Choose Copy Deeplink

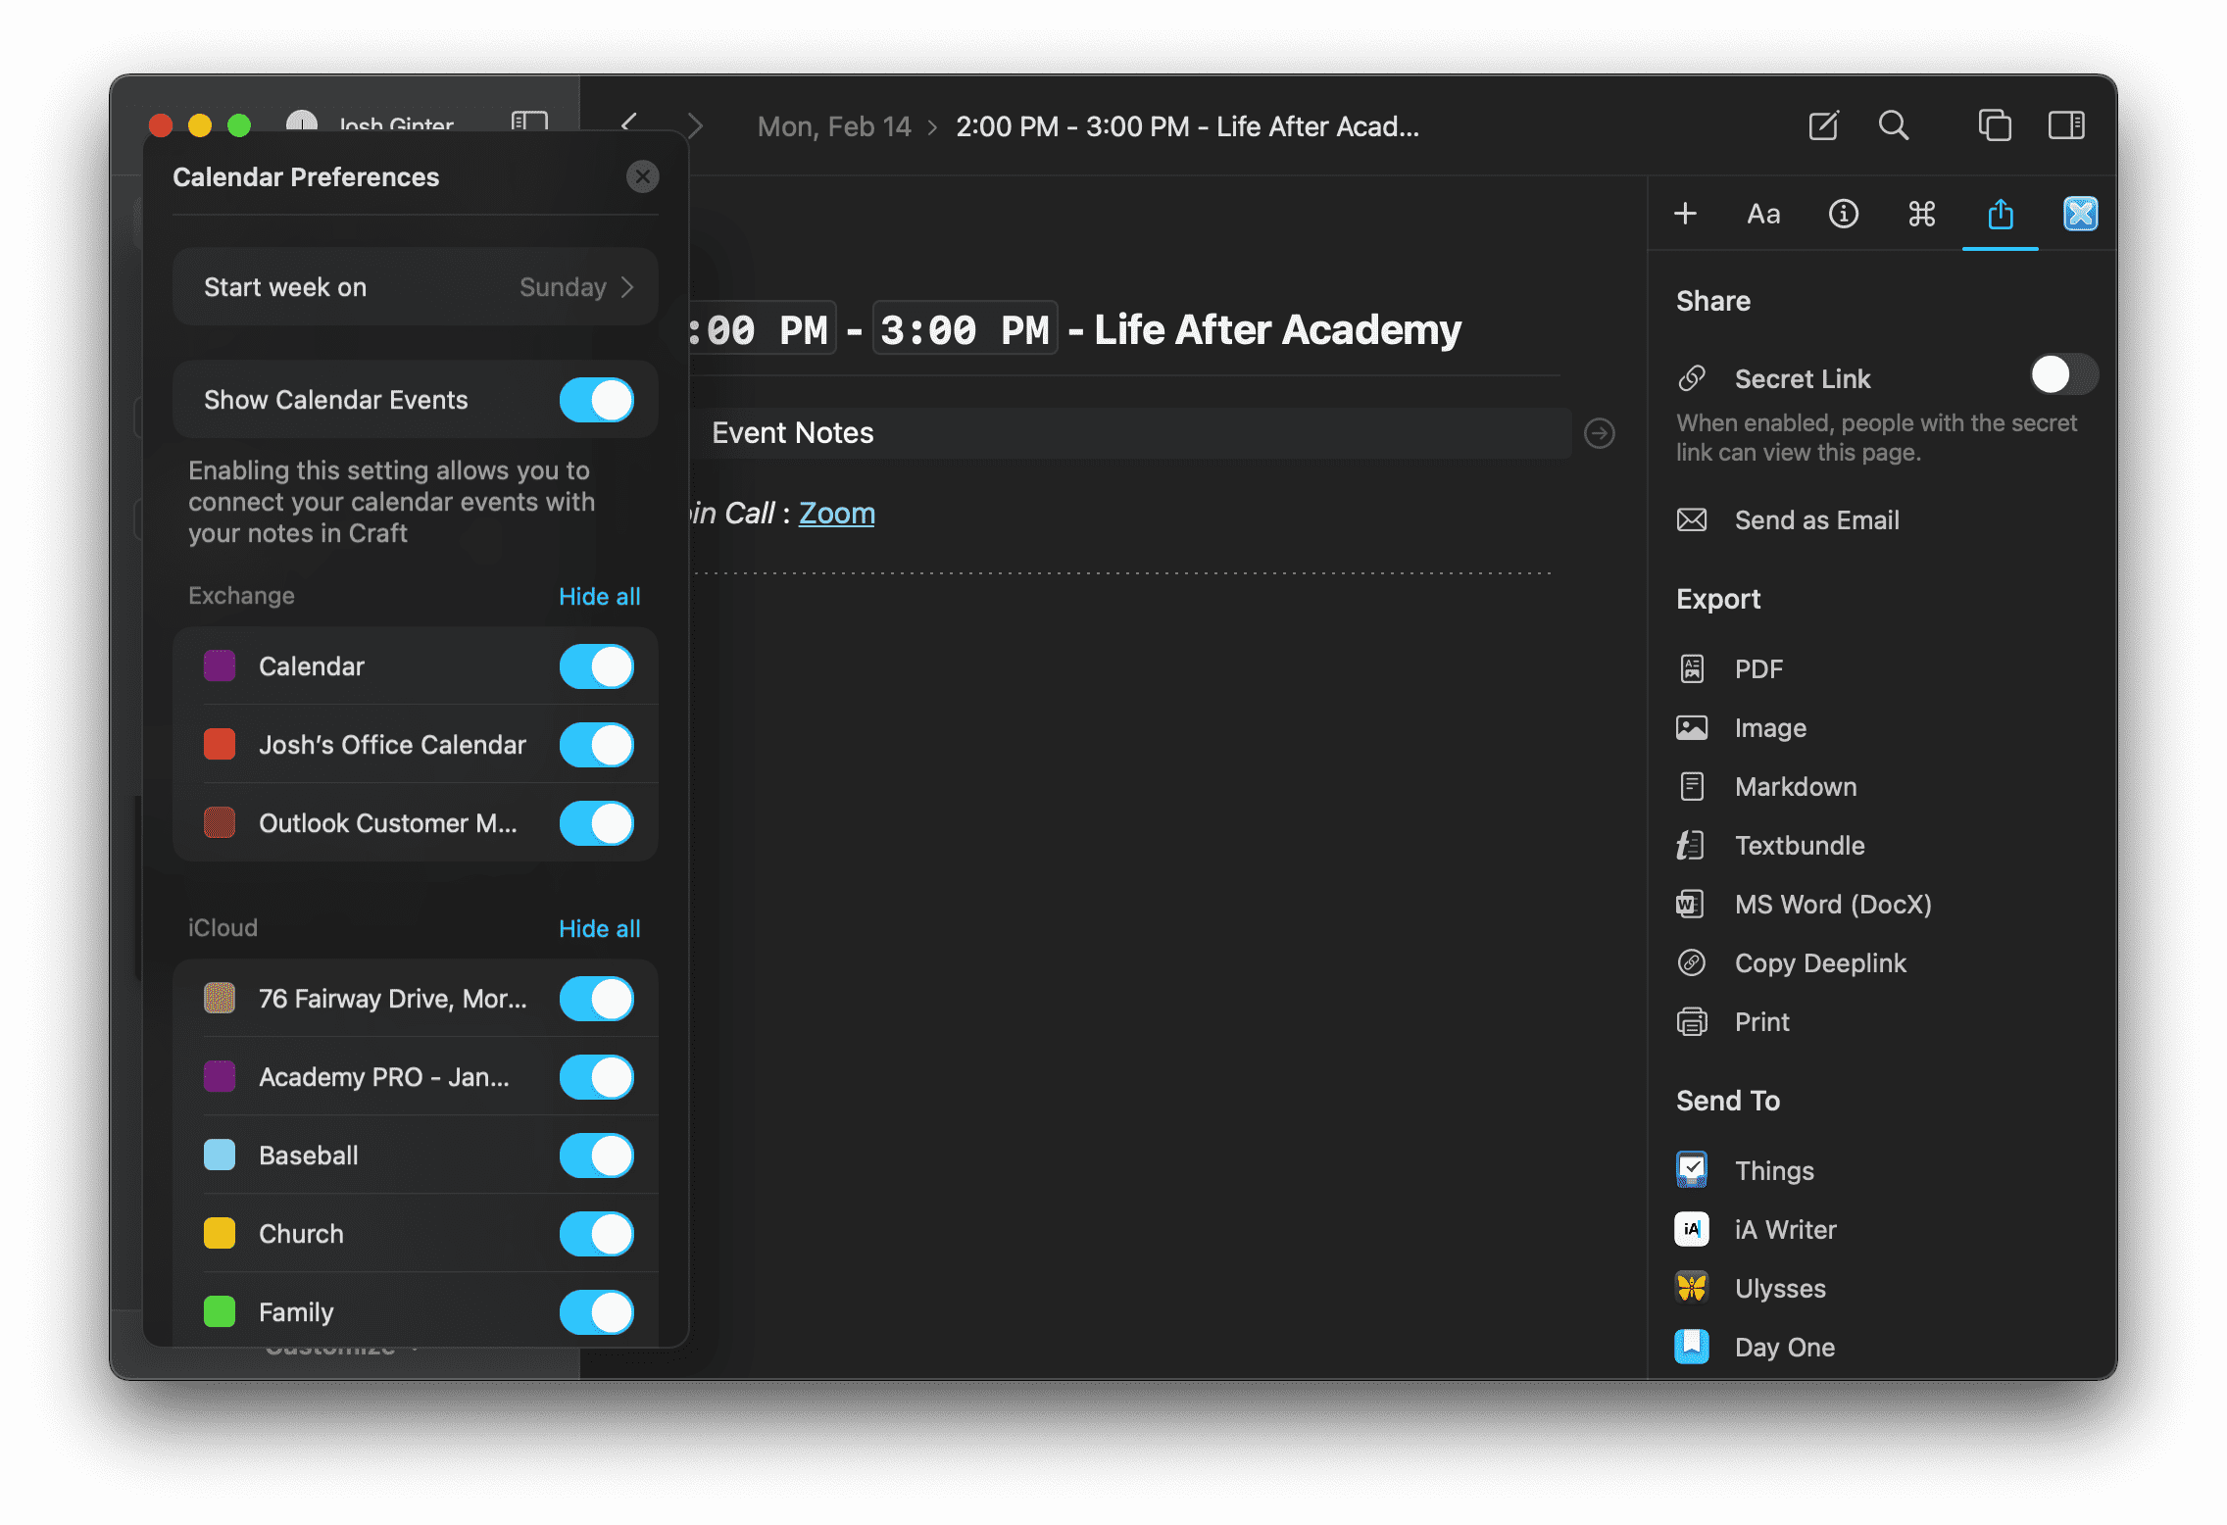click(x=1820, y=963)
